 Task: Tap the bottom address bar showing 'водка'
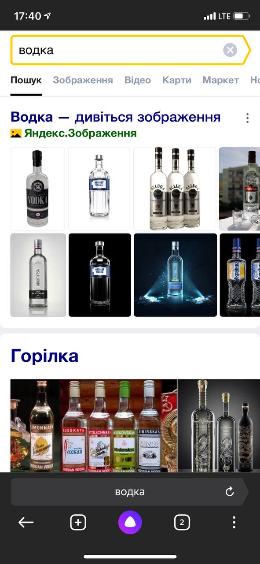pos(129,492)
